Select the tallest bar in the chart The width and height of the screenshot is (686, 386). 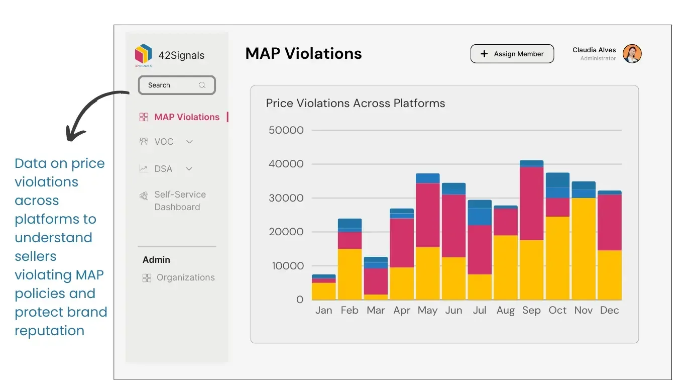pyautogui.click(x=531, y=226)
